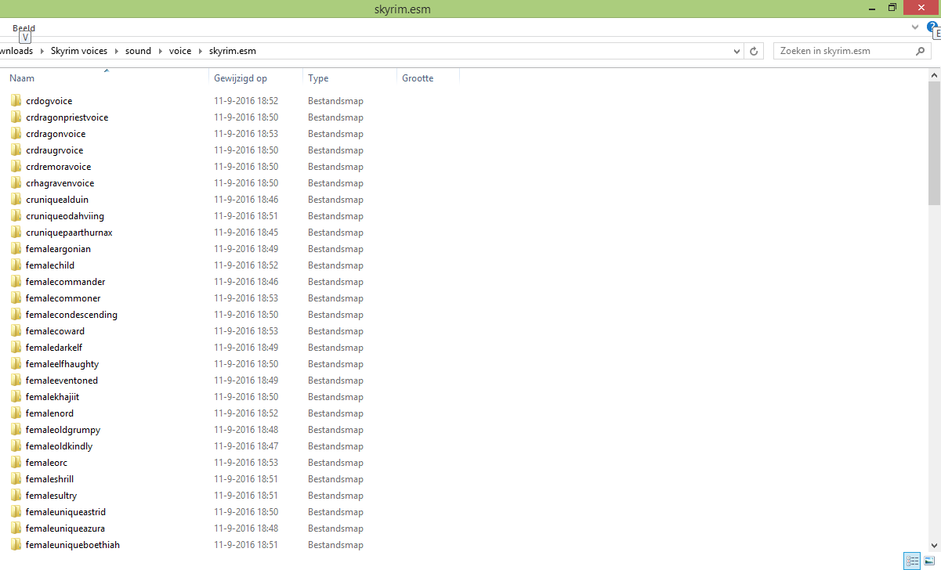Screen dimensions: 941x570
Task: Open dropdown arrow after voice breadcrumb
Action: pyautogui.click(x=200, y=51)
